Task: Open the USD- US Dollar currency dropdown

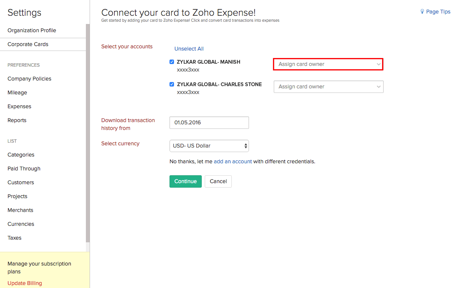Action: click(x=209, y=146)
